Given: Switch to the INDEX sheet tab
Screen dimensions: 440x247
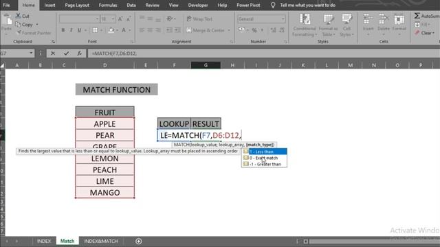Looking at the screenshot, I should (x=44, y=241).
